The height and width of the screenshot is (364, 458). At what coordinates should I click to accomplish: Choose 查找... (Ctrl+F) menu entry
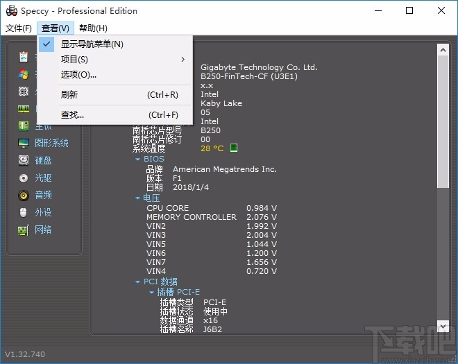tap(114, 115)
